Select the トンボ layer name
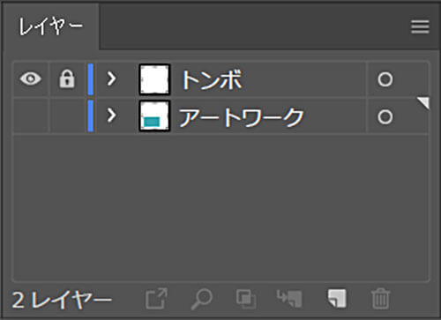This screenshot has height=320, width=441. (212, 79)
